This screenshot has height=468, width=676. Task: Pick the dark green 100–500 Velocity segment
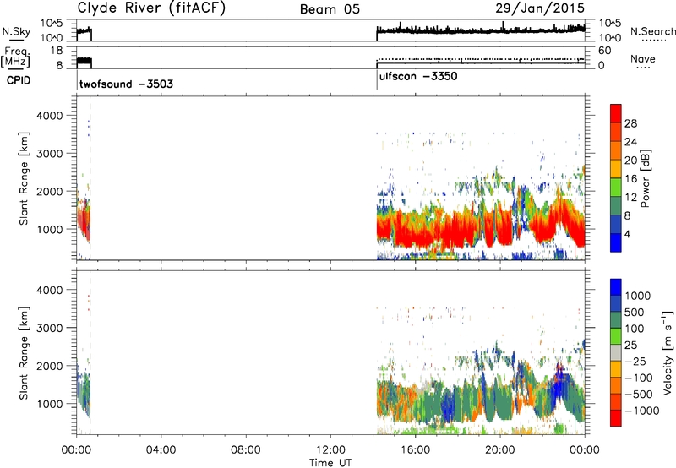coord(616,320)
